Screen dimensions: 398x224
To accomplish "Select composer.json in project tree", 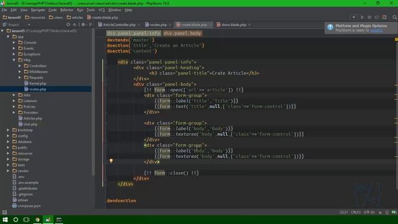I will pyautogui.click(x=26, y=206).
